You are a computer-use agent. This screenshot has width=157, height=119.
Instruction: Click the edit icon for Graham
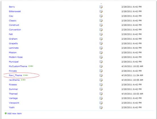pyautogui.click(x=101, y=39)
